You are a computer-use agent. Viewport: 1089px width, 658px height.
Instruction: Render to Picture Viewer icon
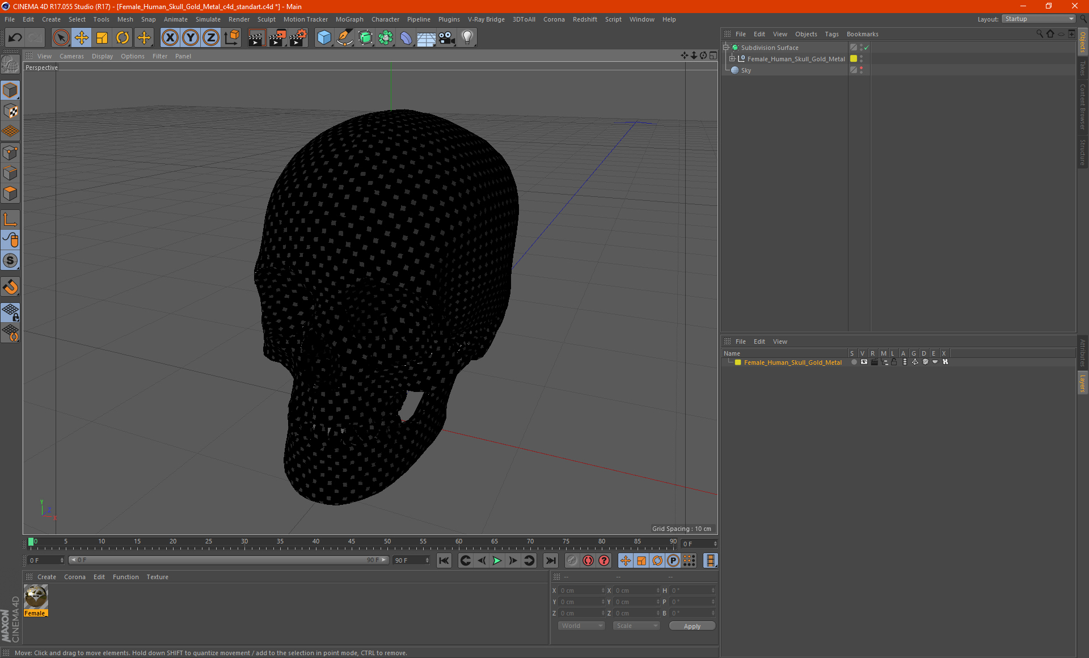click(277, 38)
